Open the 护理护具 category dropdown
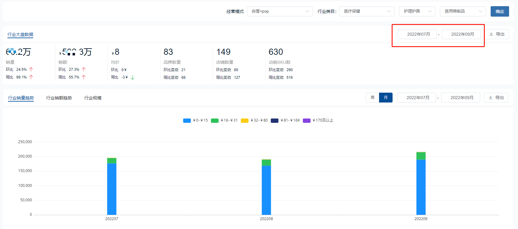518x229 pixels. pos(417,11)
